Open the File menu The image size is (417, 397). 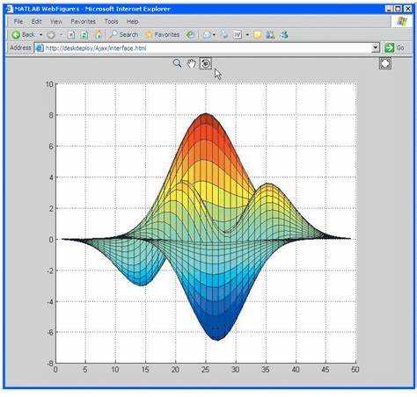[18, 21]
